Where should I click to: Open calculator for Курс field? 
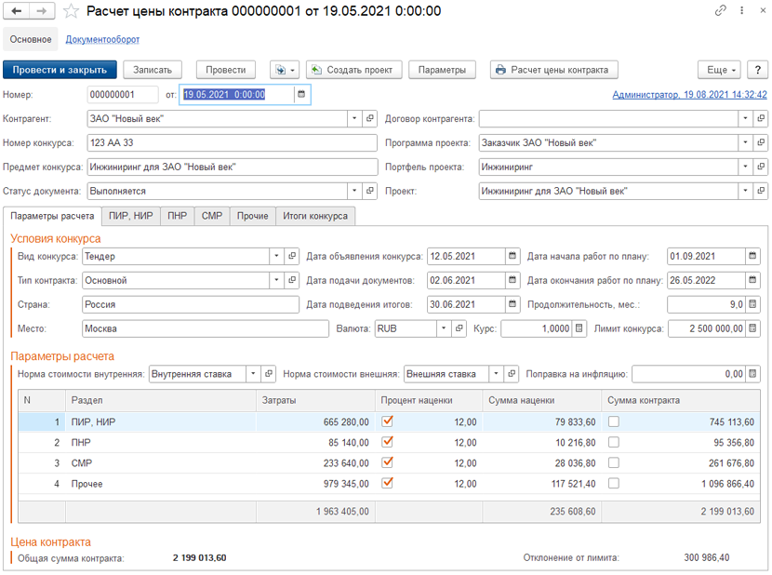click(x=579, y=328)
